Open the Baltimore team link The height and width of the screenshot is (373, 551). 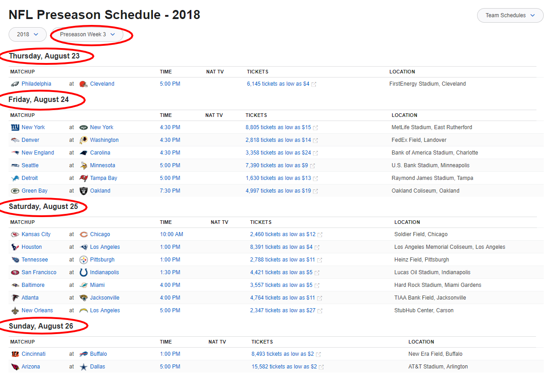[33, 285]
